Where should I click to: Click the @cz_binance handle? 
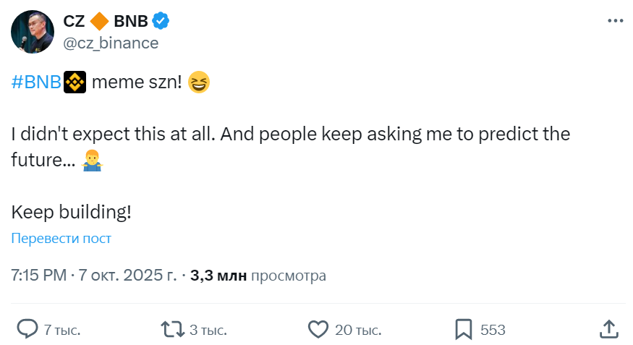click(x=111, y=43)
